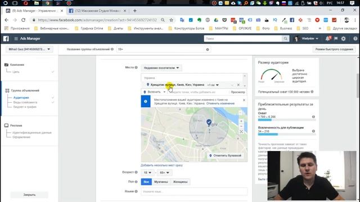Screen dimensions: 360x202
Task: Open minimum age 18 dropdown
Action: click(x=147, y=172)
